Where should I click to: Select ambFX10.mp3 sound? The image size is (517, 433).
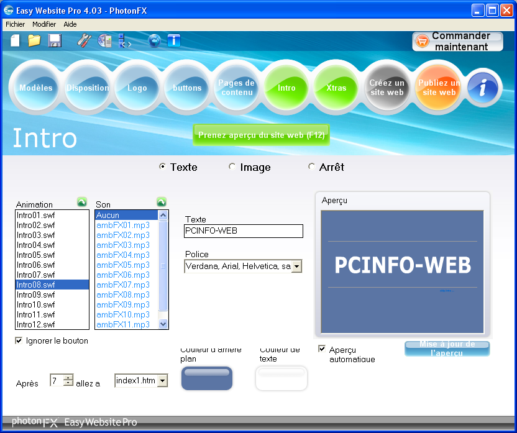pyautogui.click(x=127, y=314)
